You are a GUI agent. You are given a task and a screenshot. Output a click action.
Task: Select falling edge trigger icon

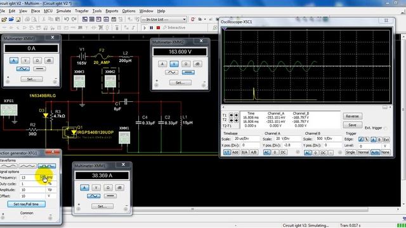pyautogui.click(x=367, y=139)
